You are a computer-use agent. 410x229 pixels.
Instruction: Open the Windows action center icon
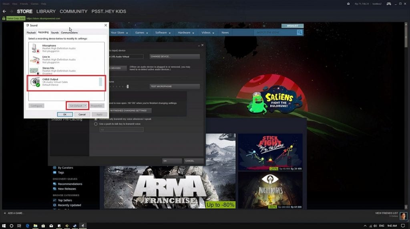(403, 226)
